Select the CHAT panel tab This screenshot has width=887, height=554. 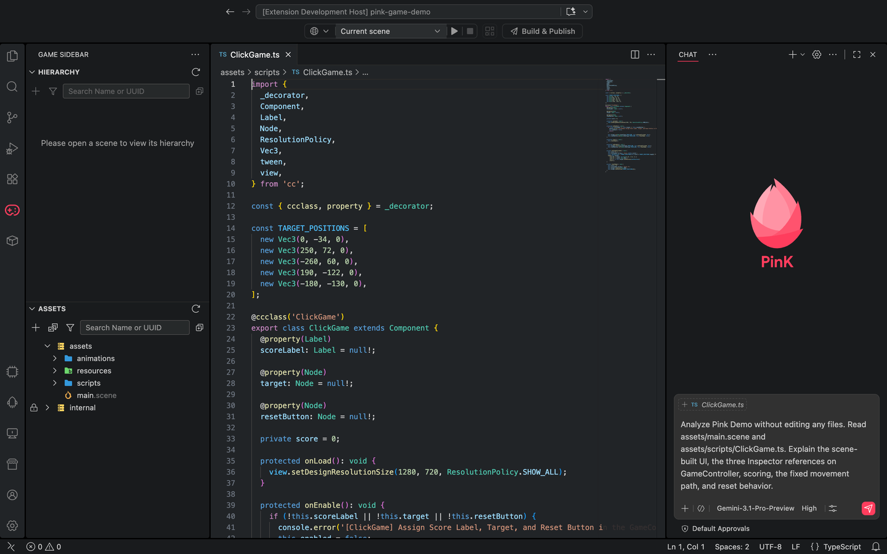coord(688,55)
